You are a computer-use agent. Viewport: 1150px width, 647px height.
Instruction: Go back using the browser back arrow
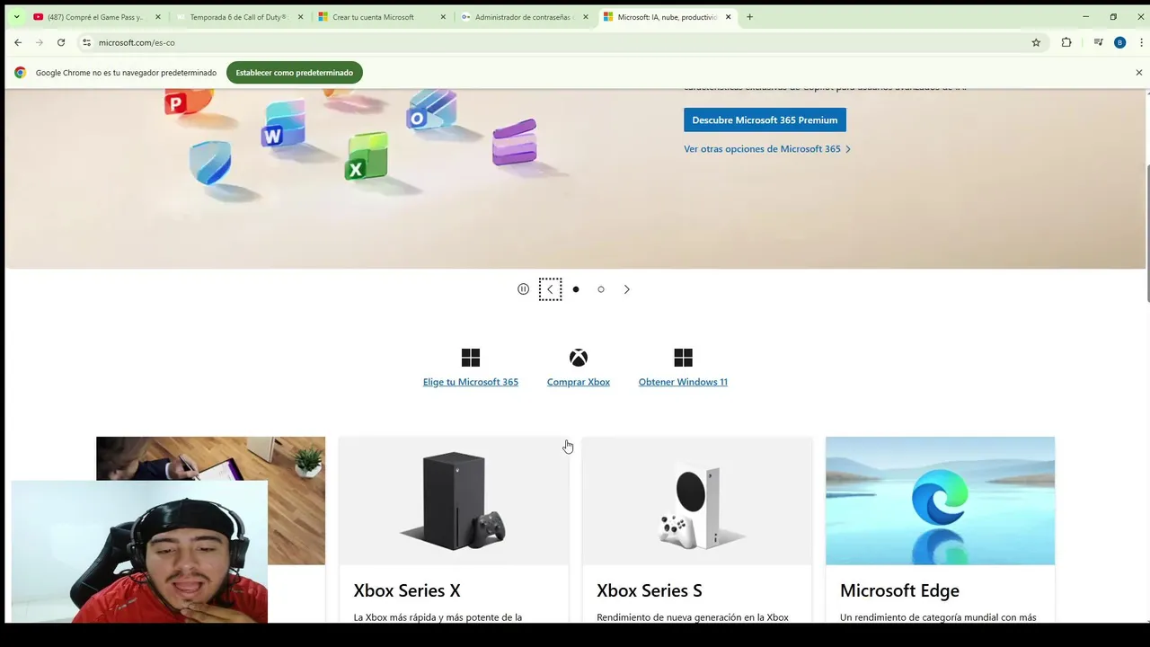point(18,42)
